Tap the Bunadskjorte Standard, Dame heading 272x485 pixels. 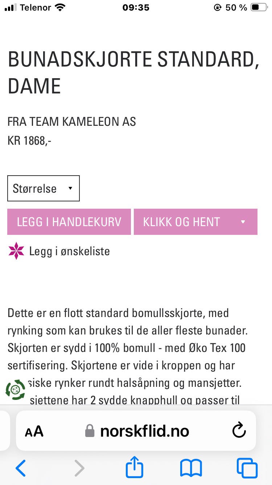click(x=133, y=73)
